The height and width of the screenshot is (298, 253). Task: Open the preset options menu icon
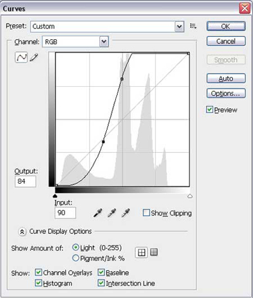click(193, 26)
